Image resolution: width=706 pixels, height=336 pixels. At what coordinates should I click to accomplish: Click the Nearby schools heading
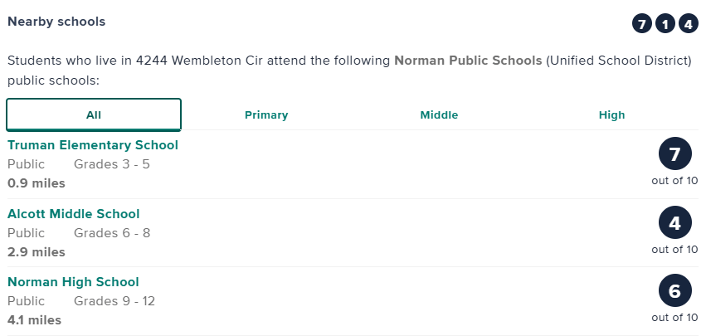(x=56, y=21)
